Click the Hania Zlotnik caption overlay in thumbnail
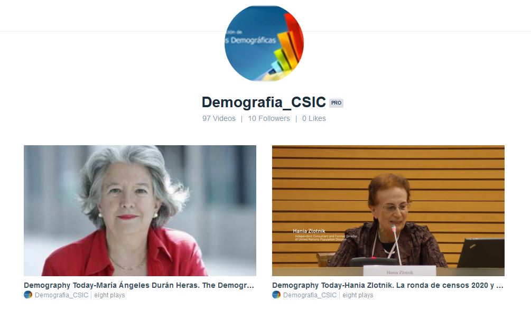This screenshot has height=310, width=531. [325, 234]
